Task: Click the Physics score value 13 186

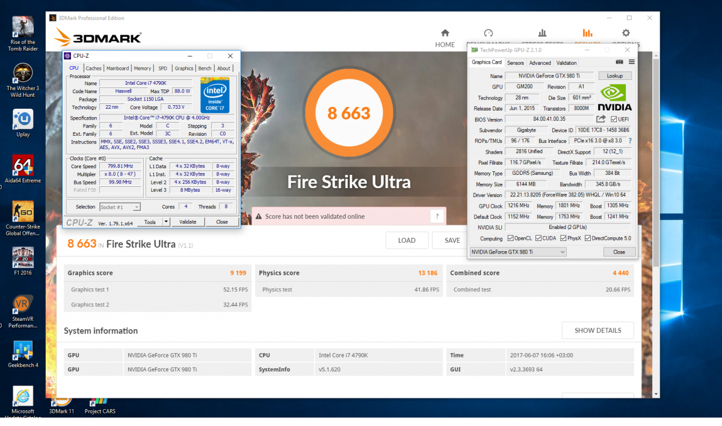Action: (x=428, y=273)
